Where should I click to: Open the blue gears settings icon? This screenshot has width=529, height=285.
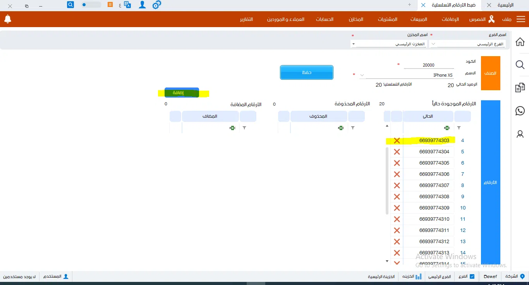156,5
